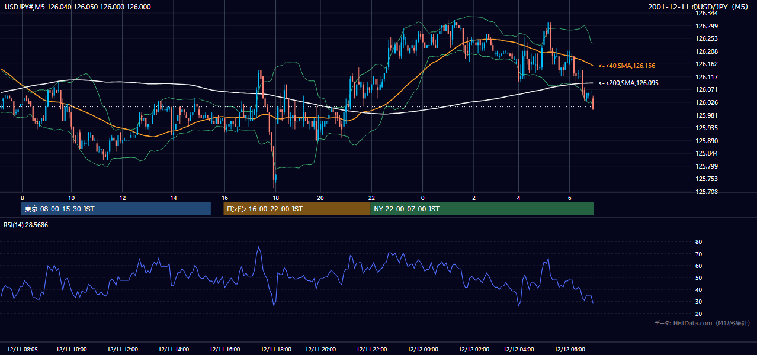Click price axis value 125.708
This screenshot has height=355, width=757.
tap(706, 192)
